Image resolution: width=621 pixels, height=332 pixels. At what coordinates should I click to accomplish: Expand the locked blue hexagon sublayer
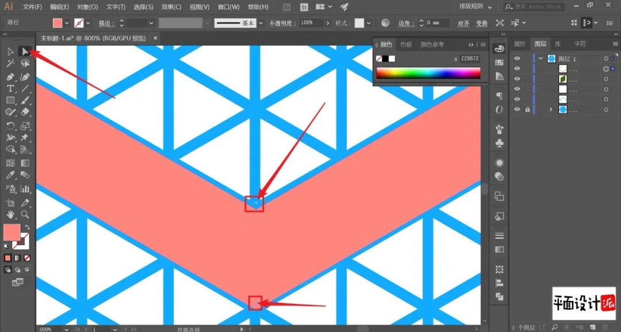[x=550, y=109]
